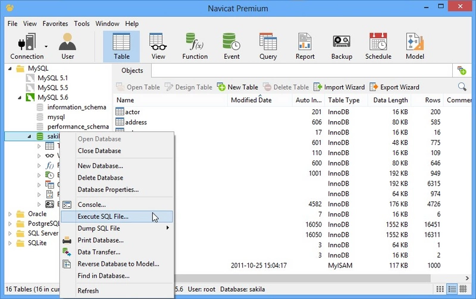Select the User toolbar icon
The height and width of the screenshot is (299, 476).
click(x=67, y=46)
